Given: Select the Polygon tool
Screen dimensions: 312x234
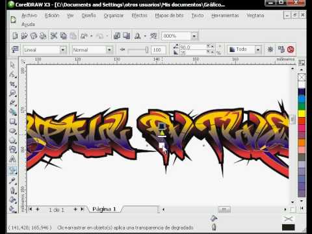Looking at the screenshot, I should click(12, 140).
